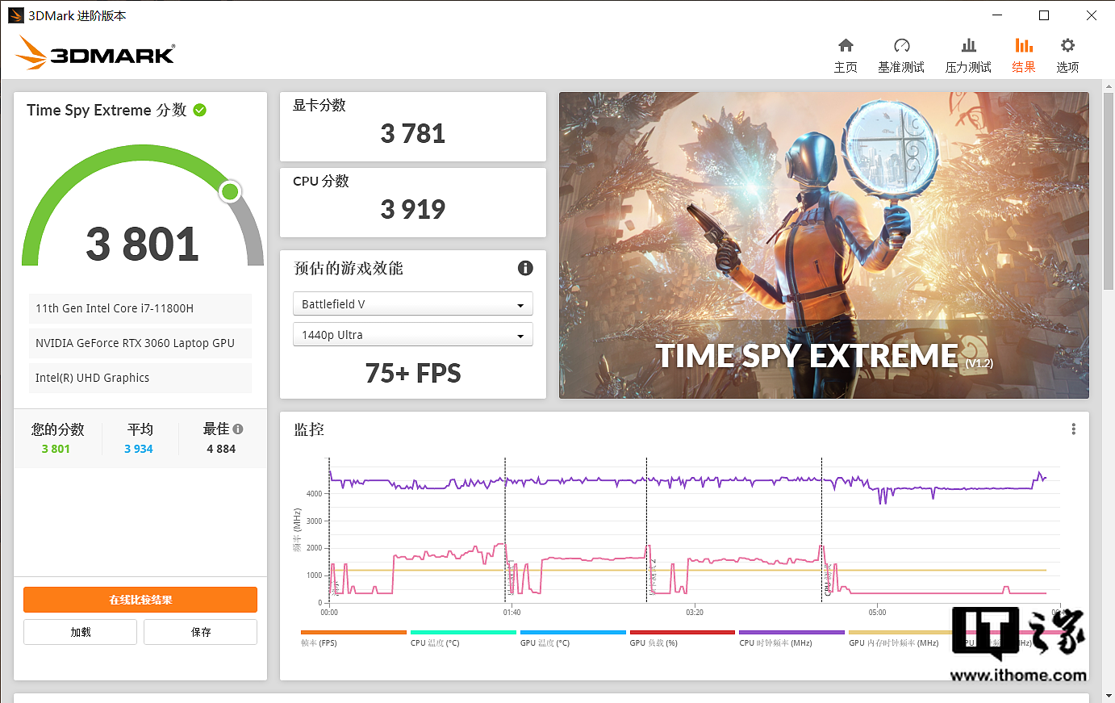Minimize the 3DMark window
Image resolution: width=1115 pixels, height=703 pixels.
997,15
